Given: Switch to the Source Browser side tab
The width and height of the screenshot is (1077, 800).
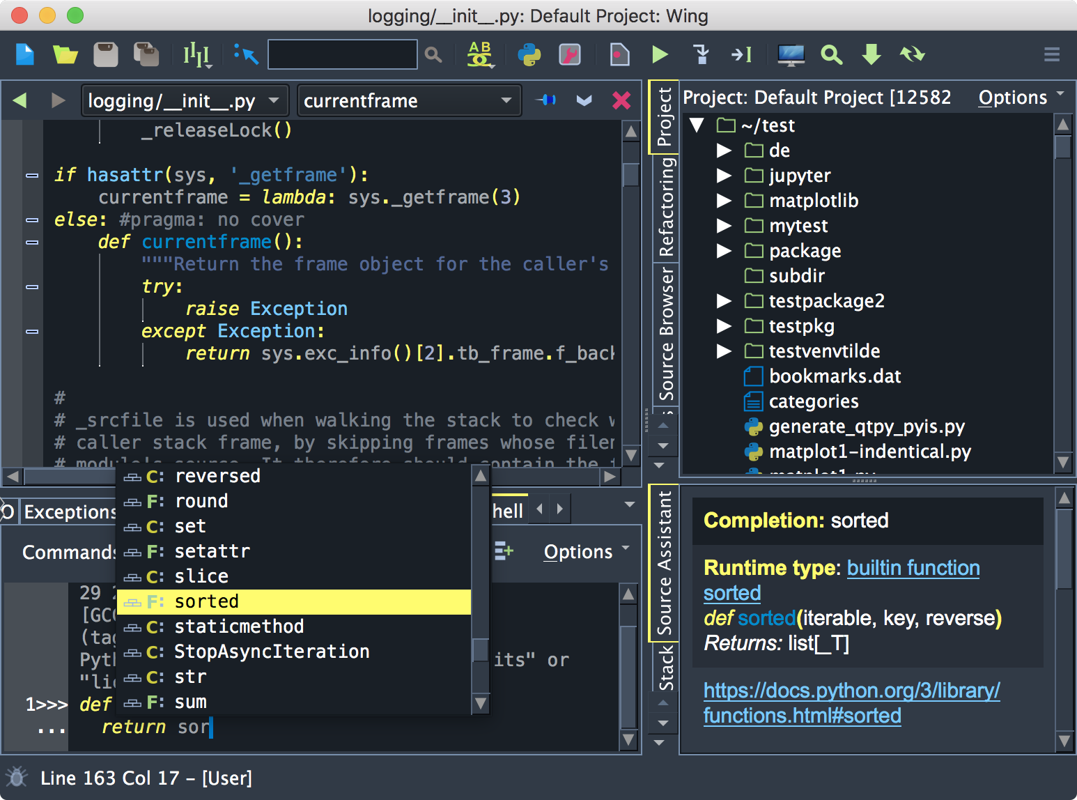Looking at the screenshot, I should click(666, 332).
